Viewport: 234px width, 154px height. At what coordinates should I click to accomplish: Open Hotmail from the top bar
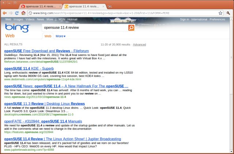pos(72,19)
